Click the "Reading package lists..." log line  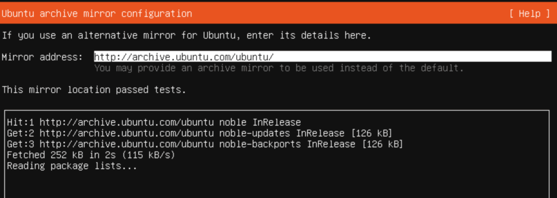point(72,166)
